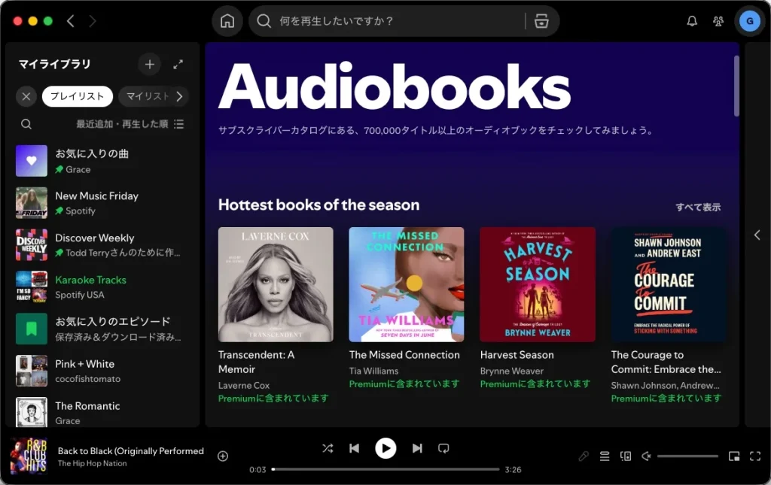
Task: Click the now playing R&B Club Hits artwork
Action: pyautogui.click(x=29, y=456)
